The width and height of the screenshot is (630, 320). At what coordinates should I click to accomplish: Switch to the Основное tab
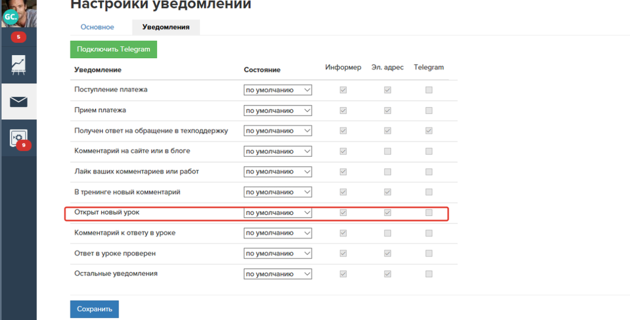click(x=97, y=27)
